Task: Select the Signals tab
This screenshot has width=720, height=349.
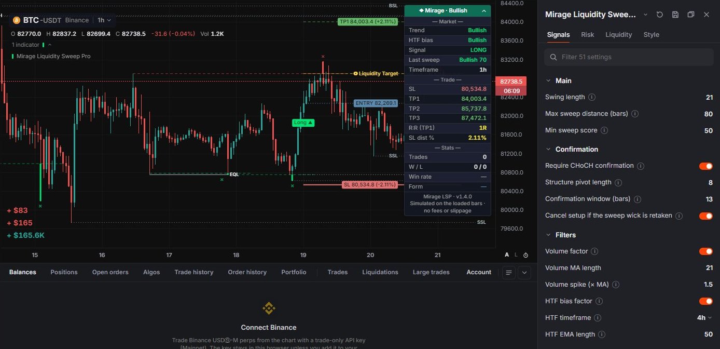Action: (x=559, y=35)
